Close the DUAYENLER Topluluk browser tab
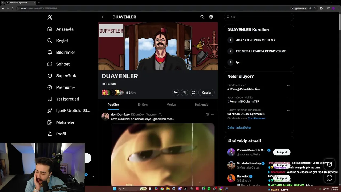The image size is (341, 192). (34, 3)
